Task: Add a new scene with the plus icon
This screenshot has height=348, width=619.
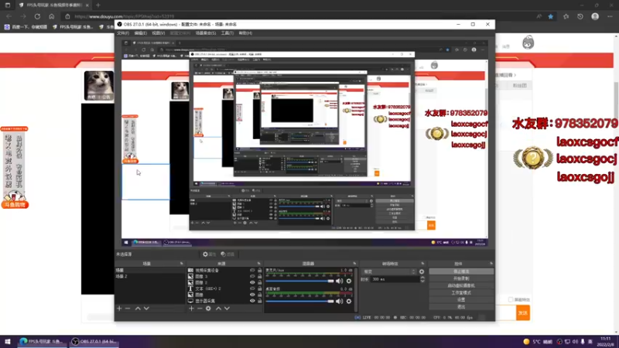Action: 119,308
